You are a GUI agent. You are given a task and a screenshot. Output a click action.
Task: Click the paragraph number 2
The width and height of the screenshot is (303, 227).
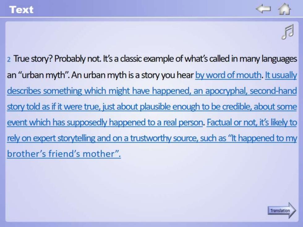(9, 59)
